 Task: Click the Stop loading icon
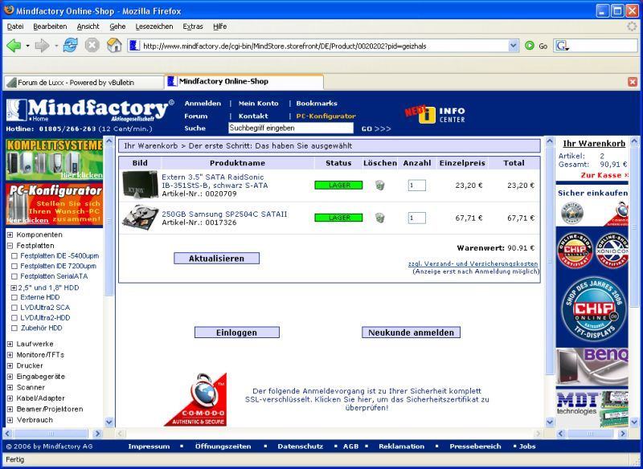[x=92, y=46]
